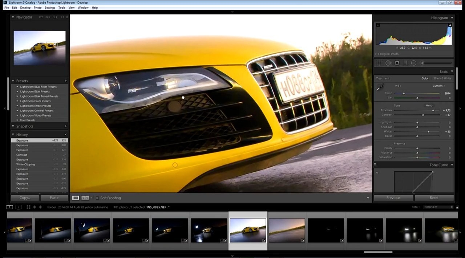
Task: Click the filmstrip horizontal scrollbar
Action: coord(378,252)
